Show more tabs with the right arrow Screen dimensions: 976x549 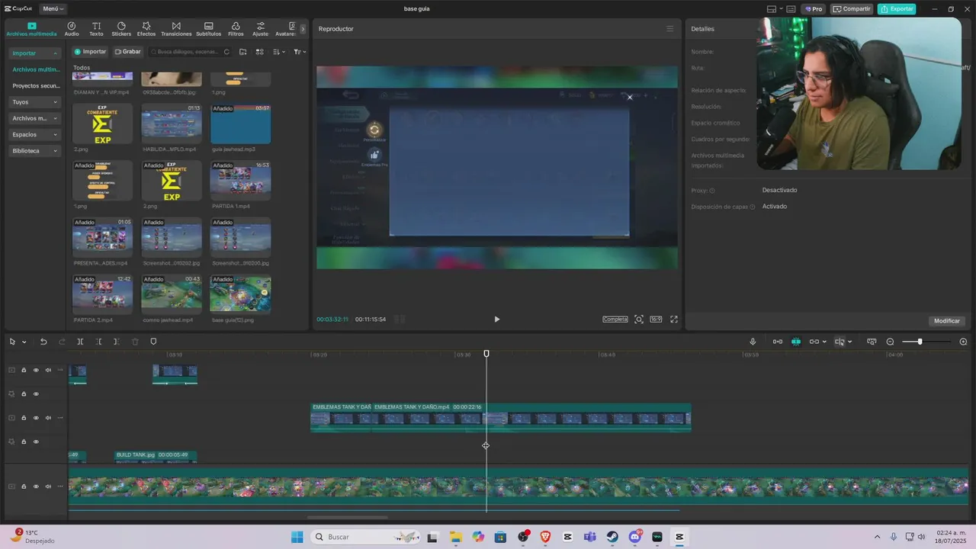(303, 29)
